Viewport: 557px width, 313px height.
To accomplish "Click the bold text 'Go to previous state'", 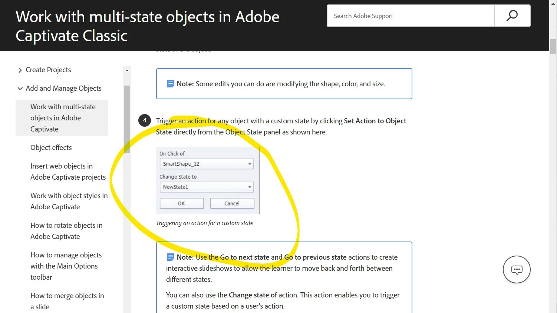I will [x=315, y=257].
